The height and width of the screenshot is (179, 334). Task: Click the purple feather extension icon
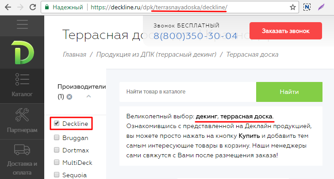click(x=321, y=7)
